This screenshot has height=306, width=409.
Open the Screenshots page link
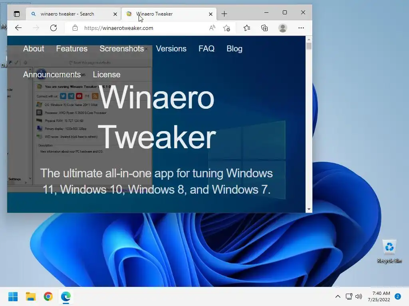click(x=121, y=49)
